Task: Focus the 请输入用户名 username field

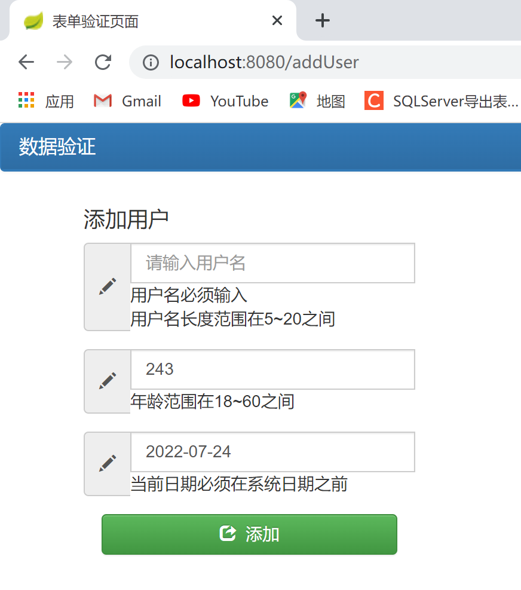Action: pyautogui.click(x=272, y=263)
